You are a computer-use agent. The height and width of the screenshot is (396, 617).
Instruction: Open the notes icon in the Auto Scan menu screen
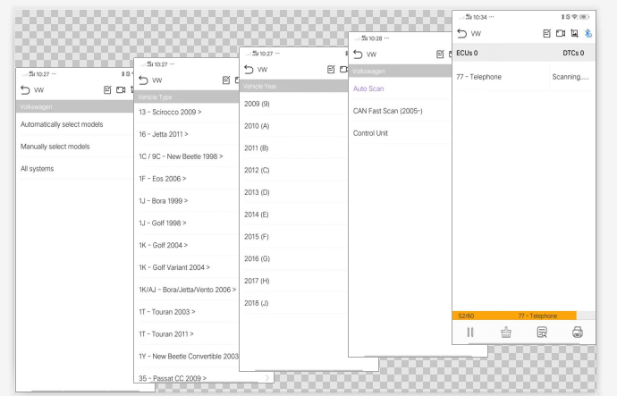440,55
